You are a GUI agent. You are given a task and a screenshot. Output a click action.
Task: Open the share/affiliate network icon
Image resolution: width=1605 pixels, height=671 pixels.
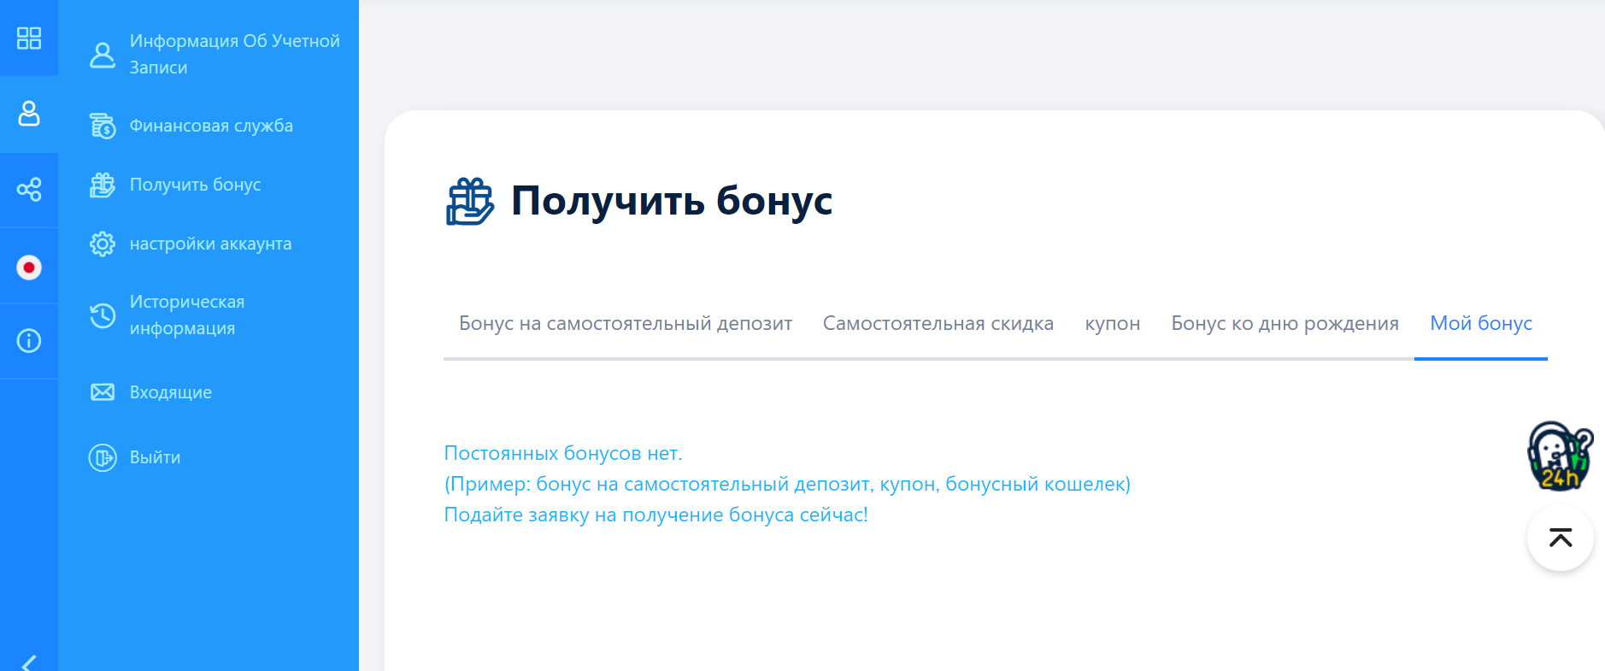point(29,189)
